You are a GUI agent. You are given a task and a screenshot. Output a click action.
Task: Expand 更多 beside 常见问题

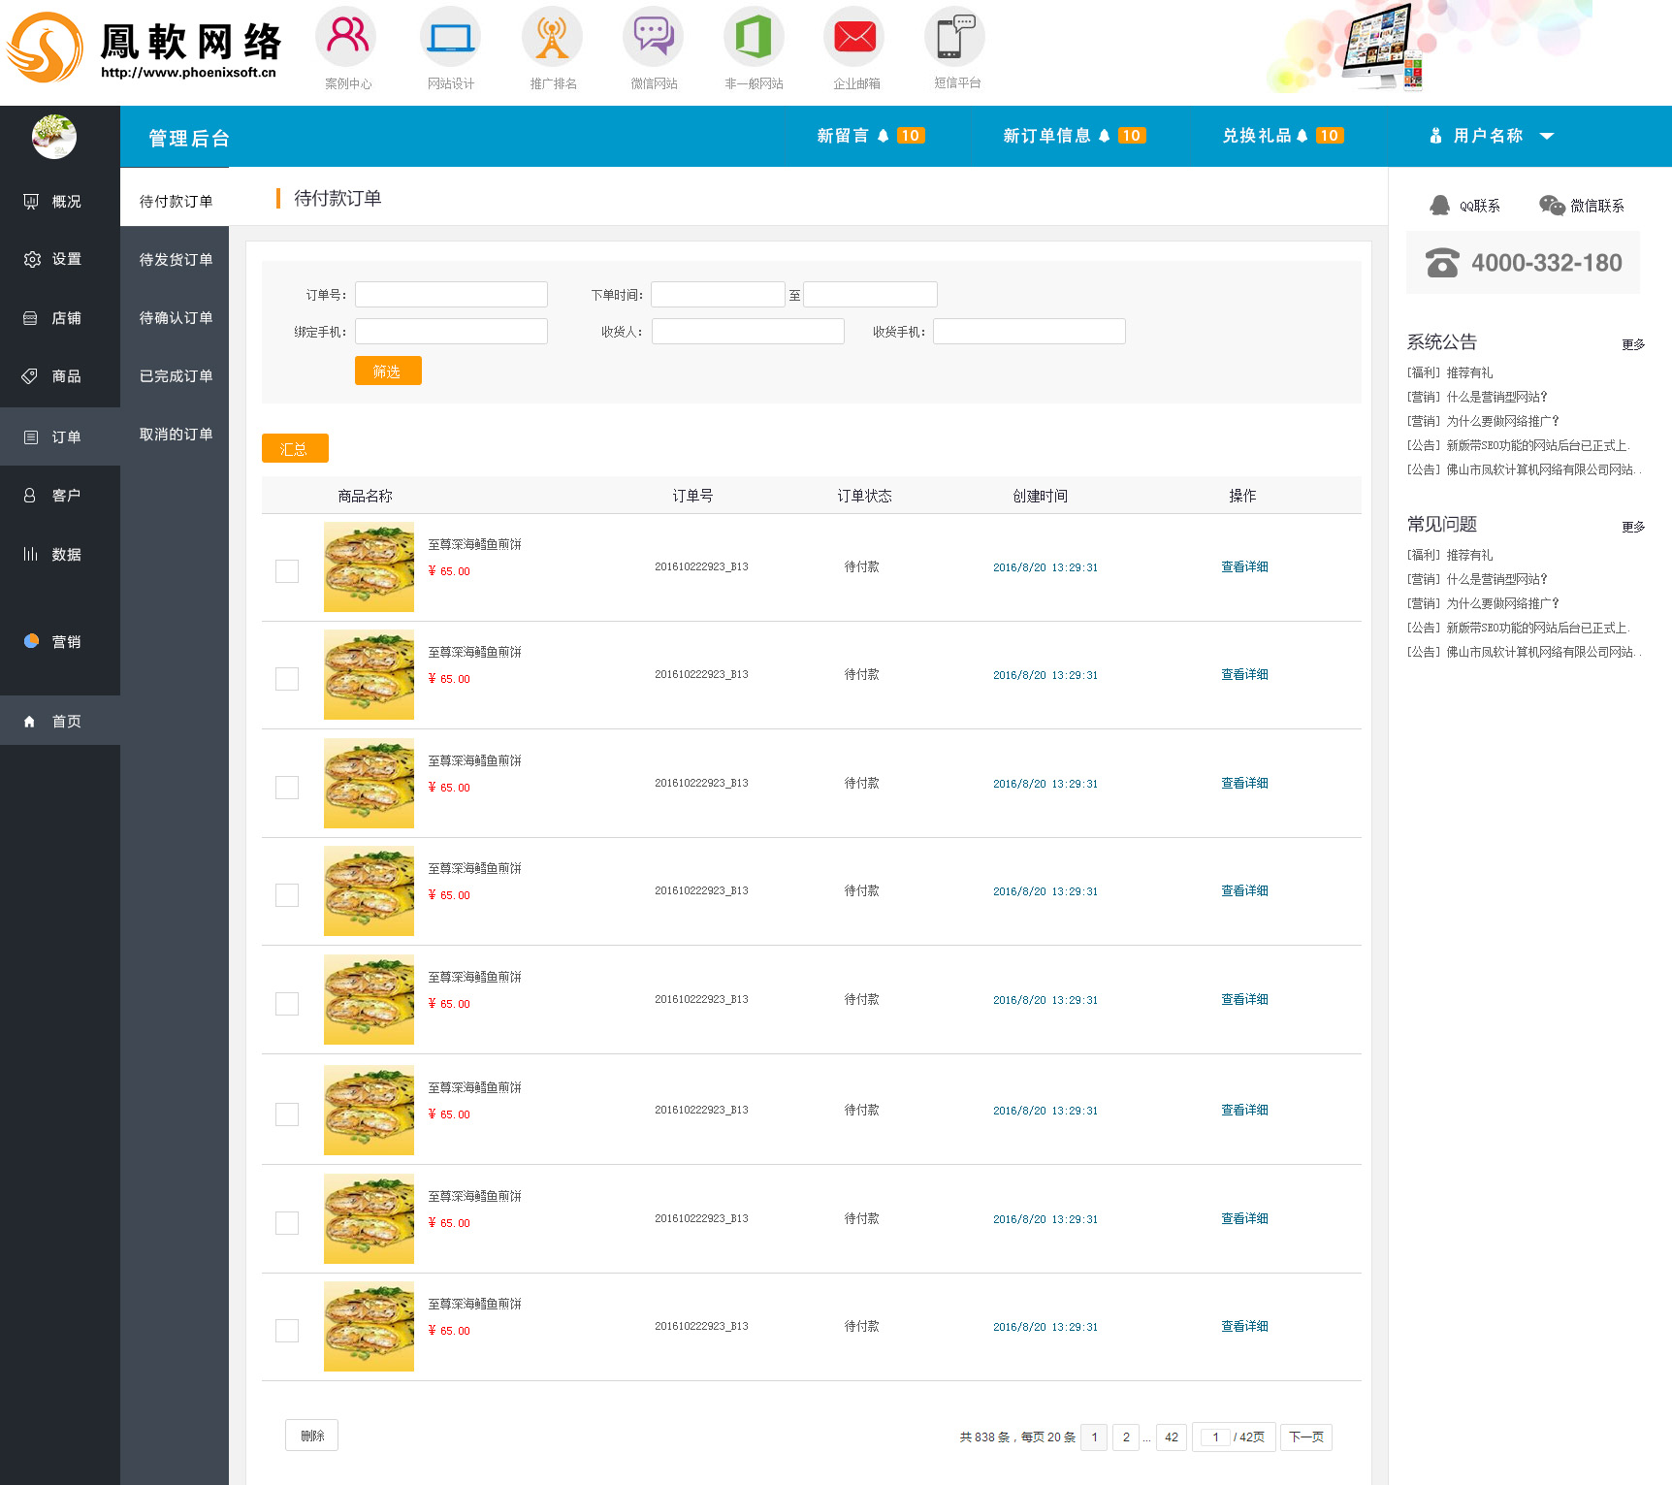tap(1633, 527)
